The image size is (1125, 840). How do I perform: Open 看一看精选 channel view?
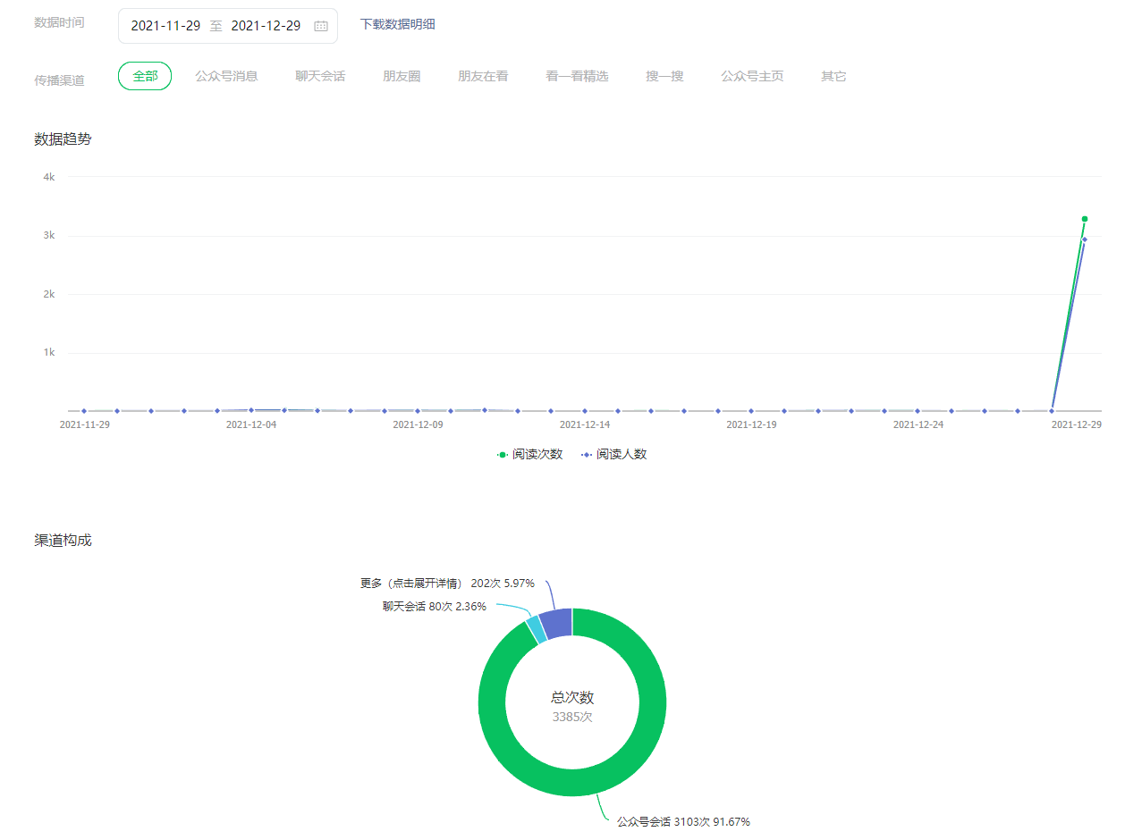(577, 77)
